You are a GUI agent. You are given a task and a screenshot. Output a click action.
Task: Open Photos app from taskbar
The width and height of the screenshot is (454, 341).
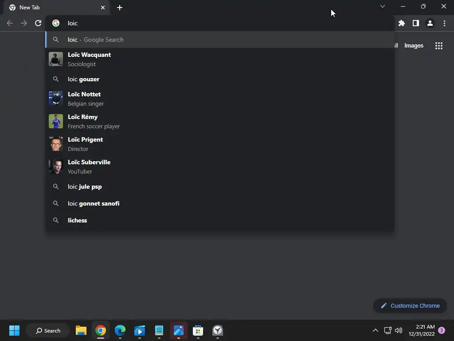click(x=179, y=330)
